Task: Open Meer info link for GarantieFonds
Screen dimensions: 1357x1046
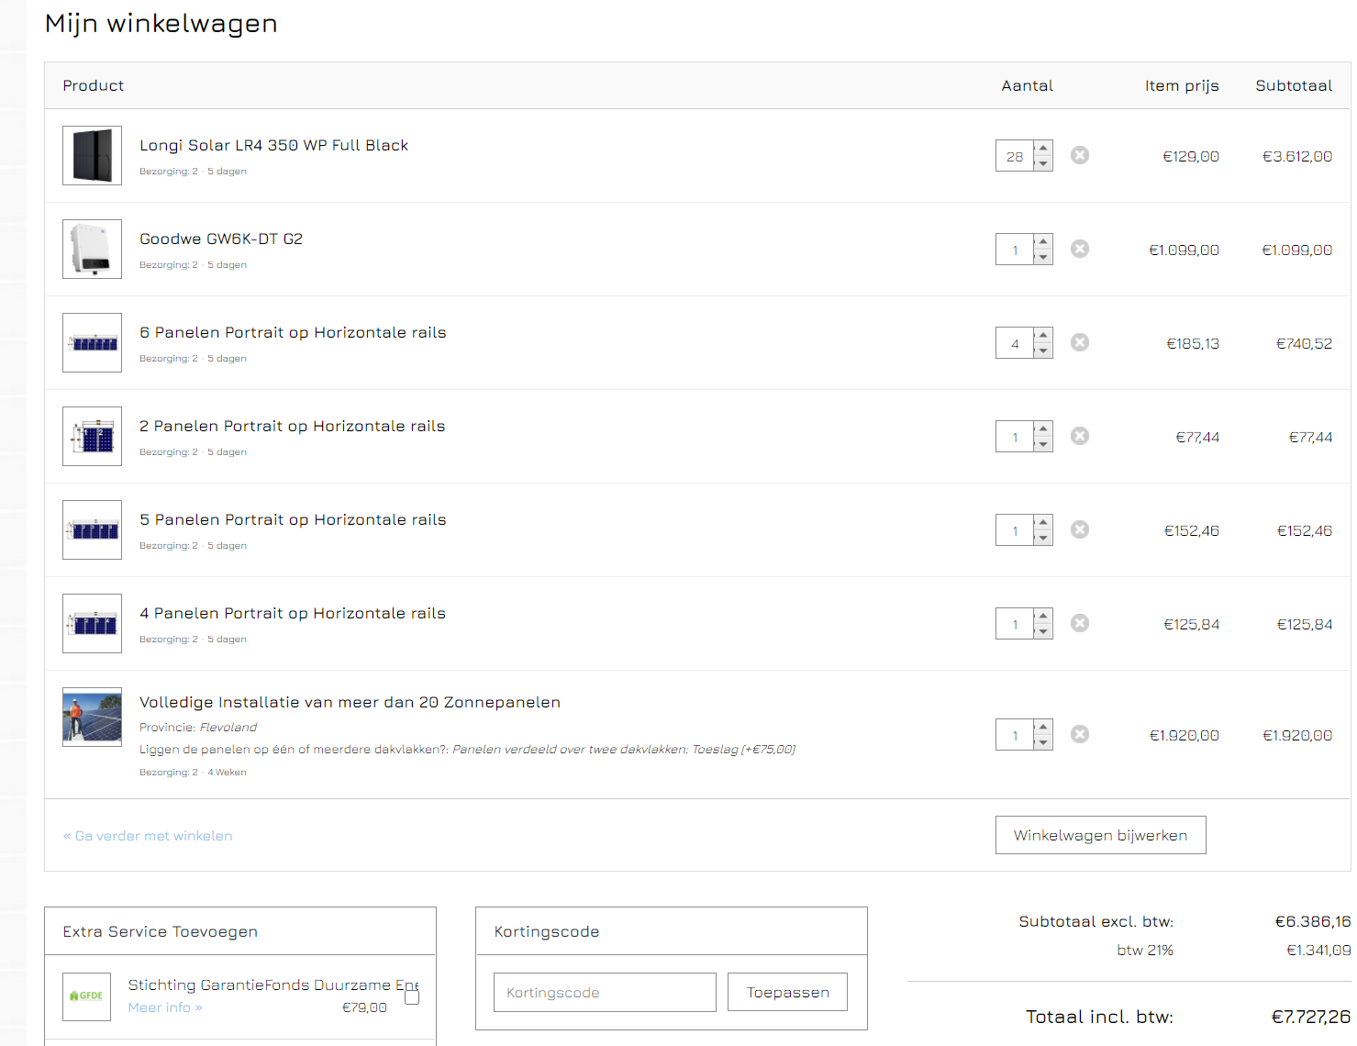Action: pos(165,1007)
